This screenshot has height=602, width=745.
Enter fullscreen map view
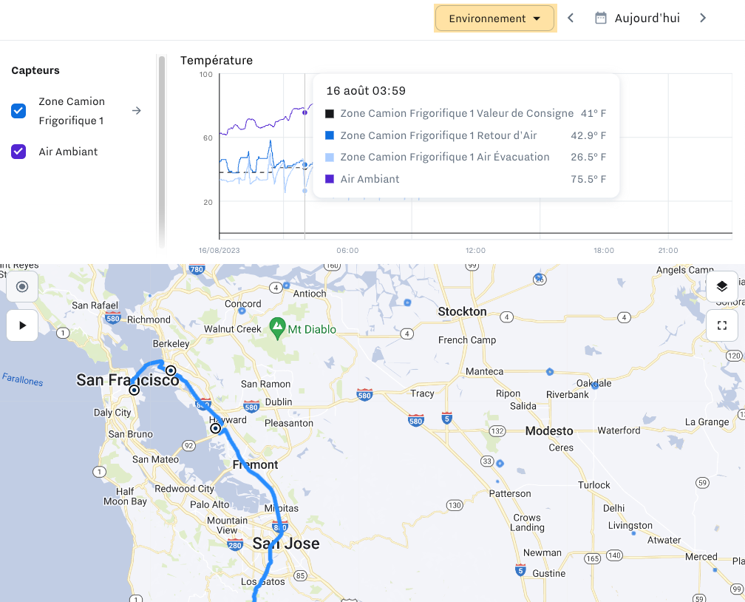click(722, 325)
